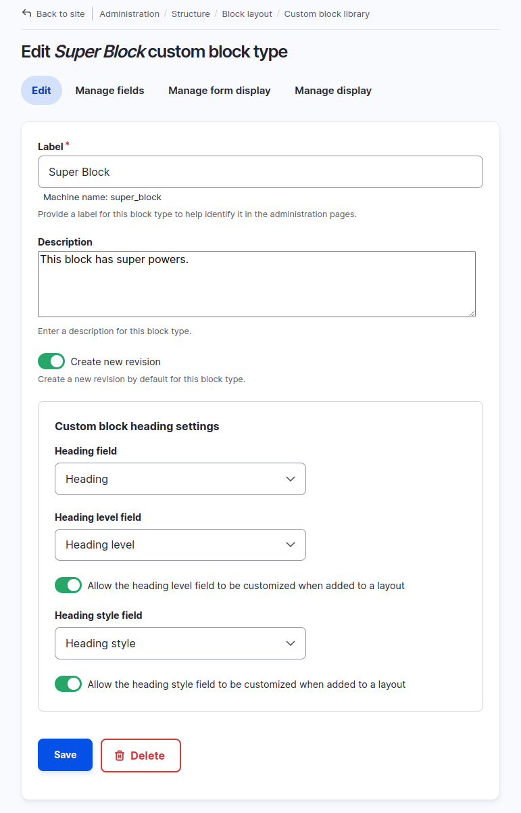521x813 pixels.
Task: Go to the Manage display tab
Action: pyautogui.click(x=333, y=91)
